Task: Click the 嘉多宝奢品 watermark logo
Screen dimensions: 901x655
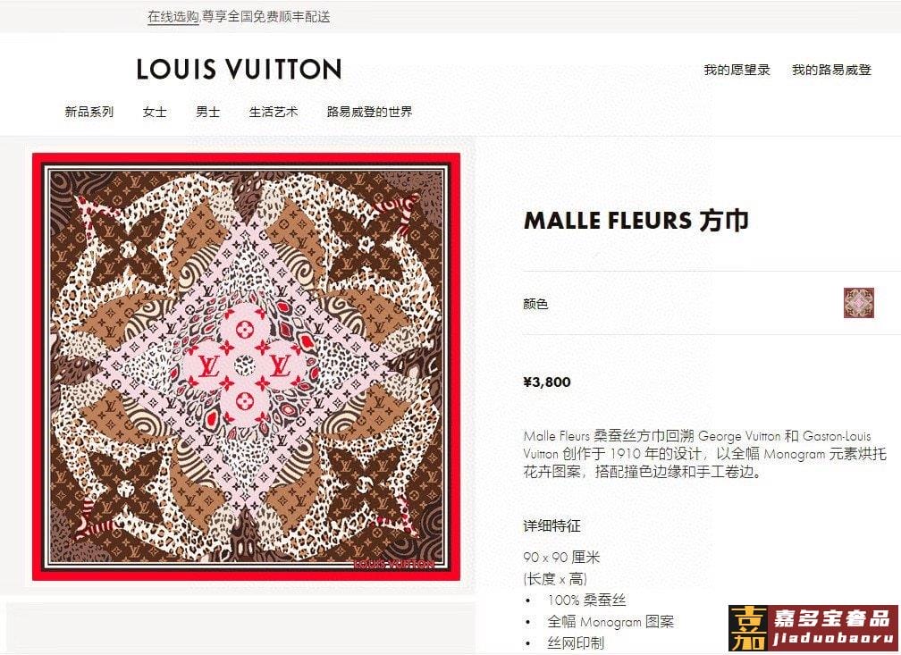Action: tap(813, 628)
